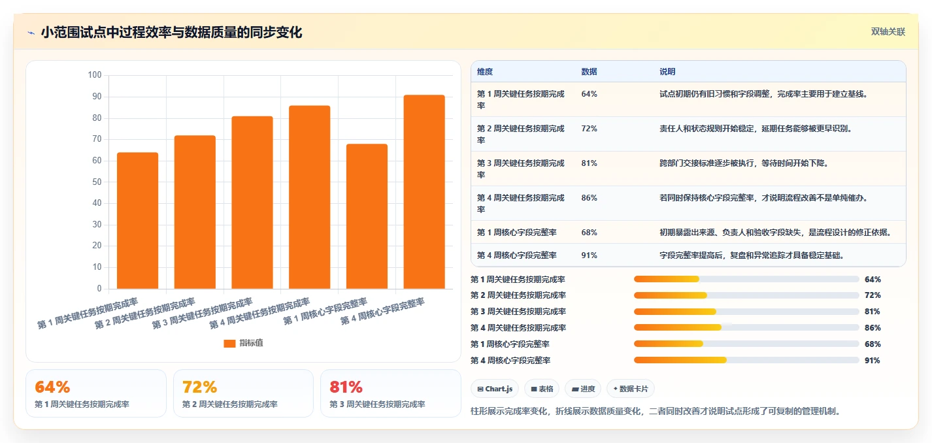Click the 64% data card
This screenshot has width=932, height=443.
pyautogui.click(x=96, y=393)
